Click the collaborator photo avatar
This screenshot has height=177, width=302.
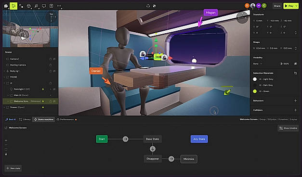[x=253, y=6]
